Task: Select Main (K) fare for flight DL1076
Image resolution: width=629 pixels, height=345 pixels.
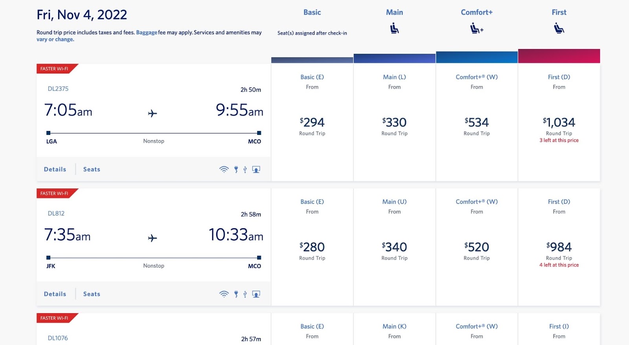Action: point(394,330)
